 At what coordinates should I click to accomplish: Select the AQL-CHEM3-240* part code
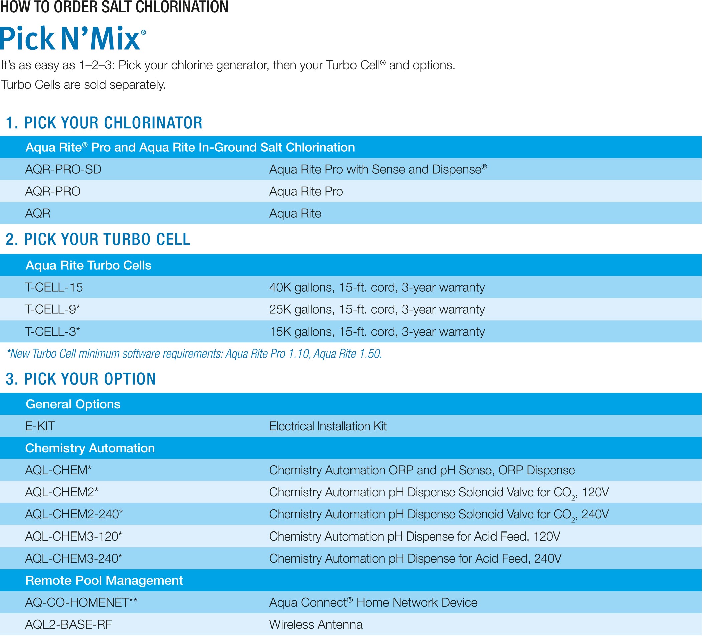point(74,558)
